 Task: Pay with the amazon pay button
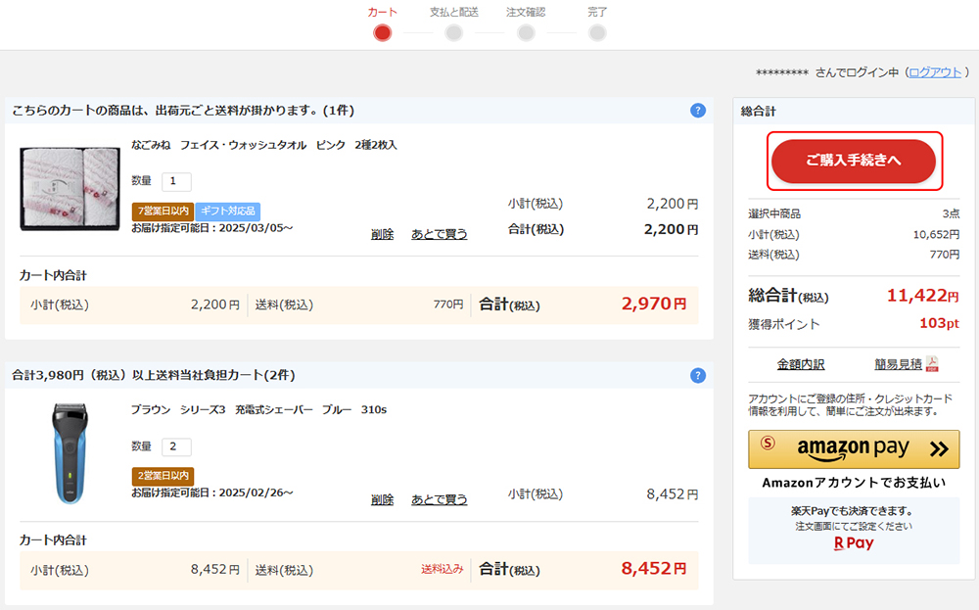[854, 448]
